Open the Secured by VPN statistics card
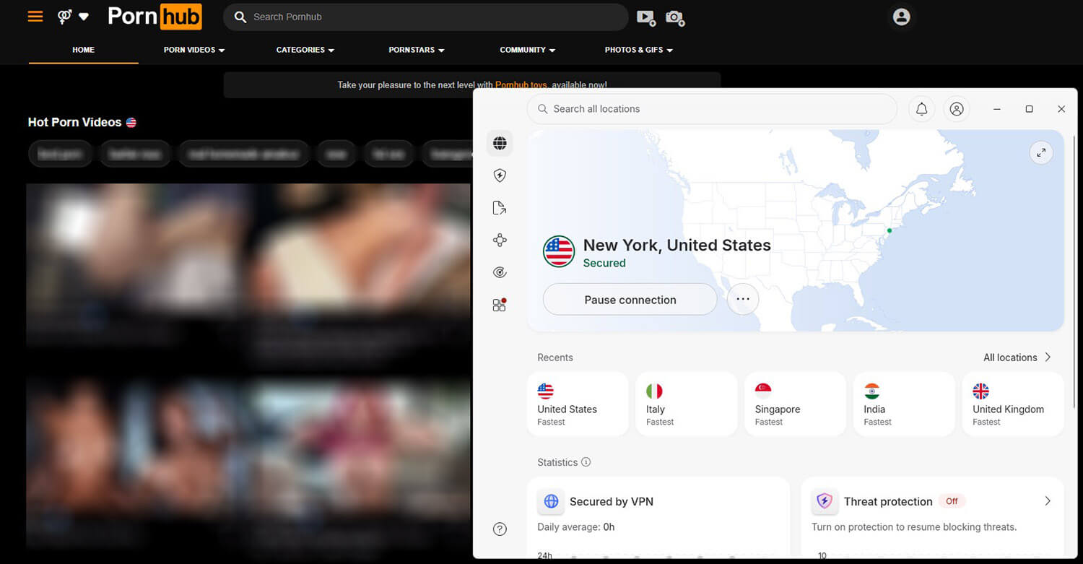 [x=658, y=517]
